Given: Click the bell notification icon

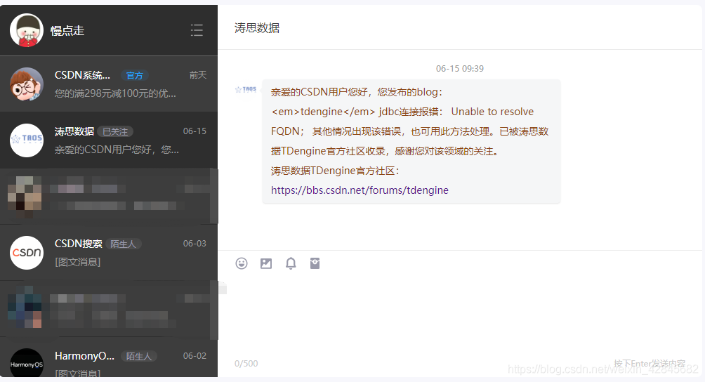Looking at the screenshot, I should click(x=291, y=263).
